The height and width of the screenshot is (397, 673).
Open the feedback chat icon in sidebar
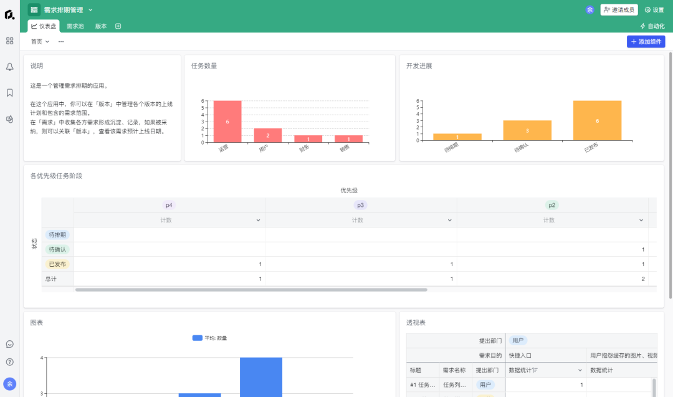tap(9, 344)
